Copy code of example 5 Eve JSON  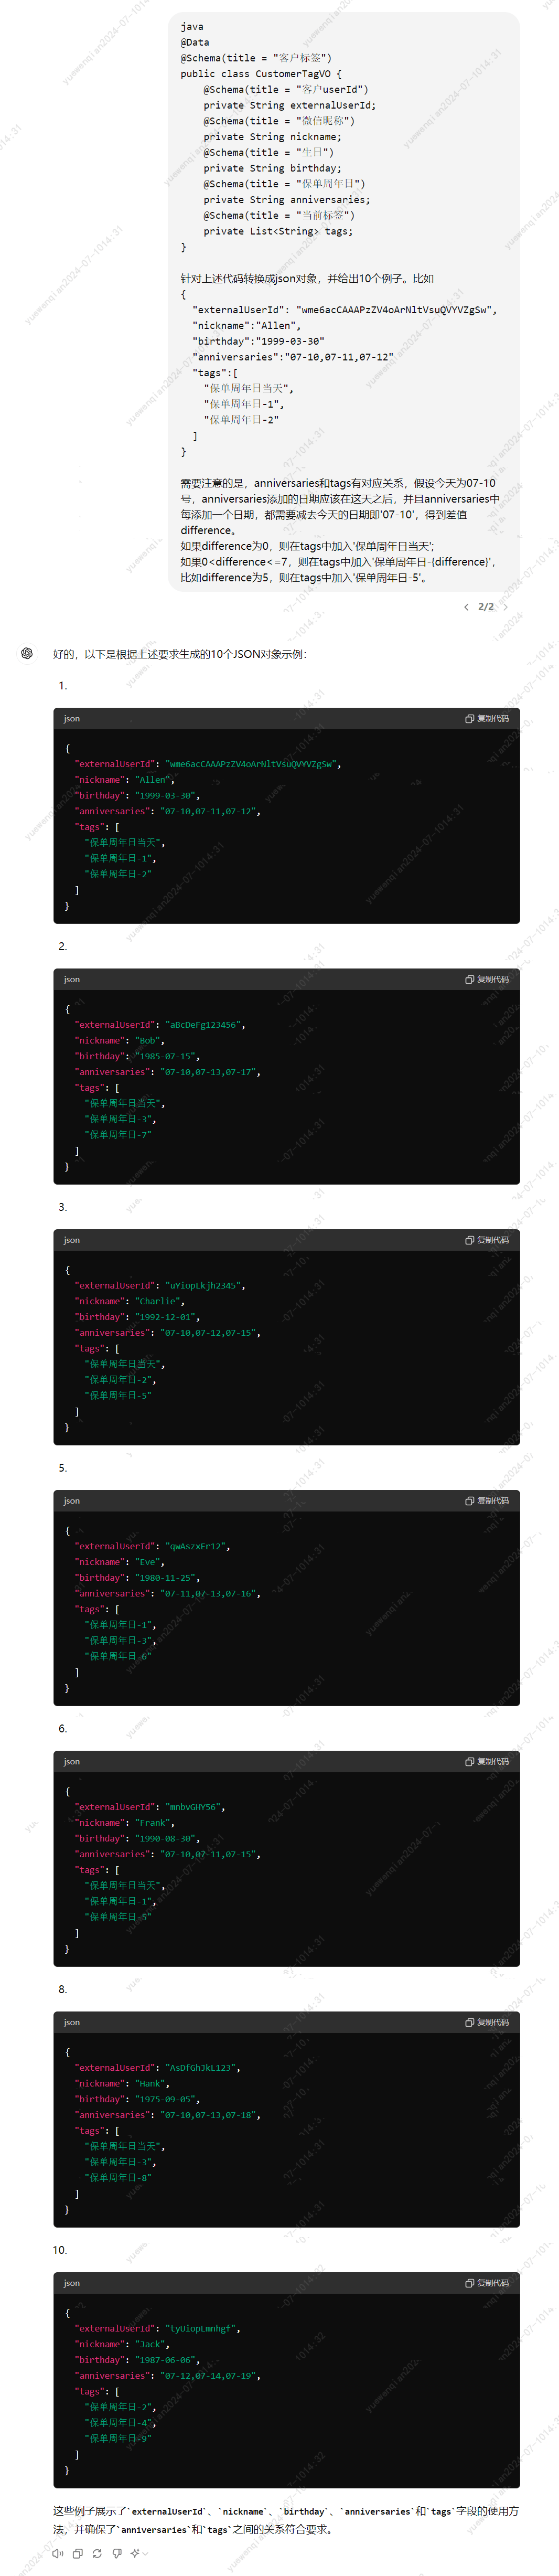(487, 1501)
